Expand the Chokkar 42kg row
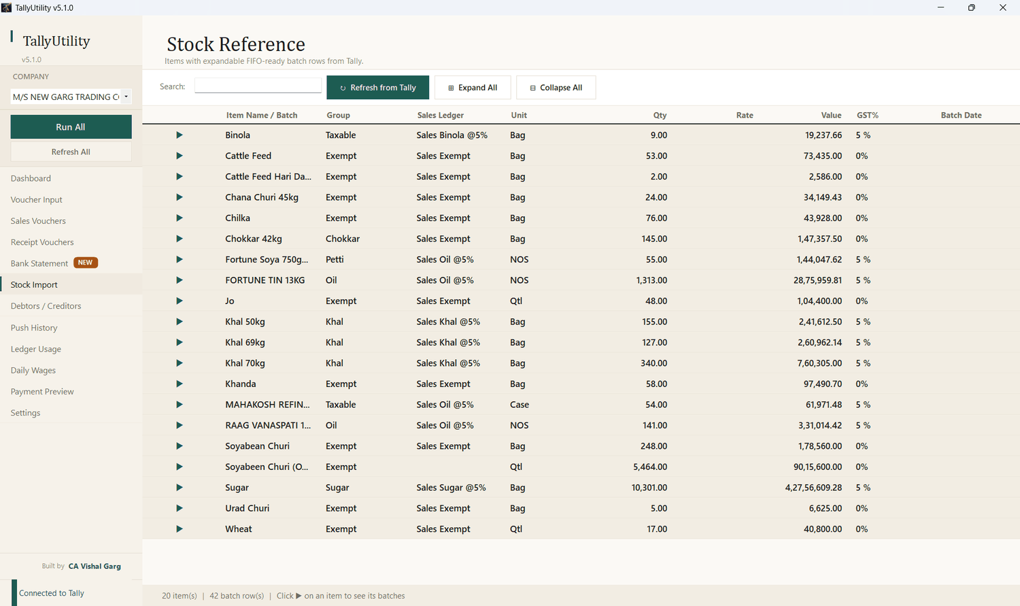 coord(180,239)
